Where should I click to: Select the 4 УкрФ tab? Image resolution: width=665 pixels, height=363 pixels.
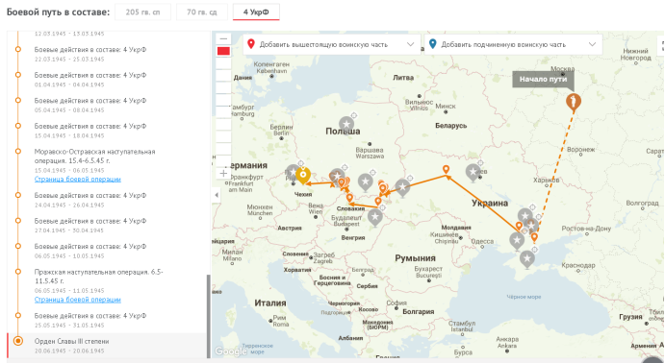coord(256,12)
